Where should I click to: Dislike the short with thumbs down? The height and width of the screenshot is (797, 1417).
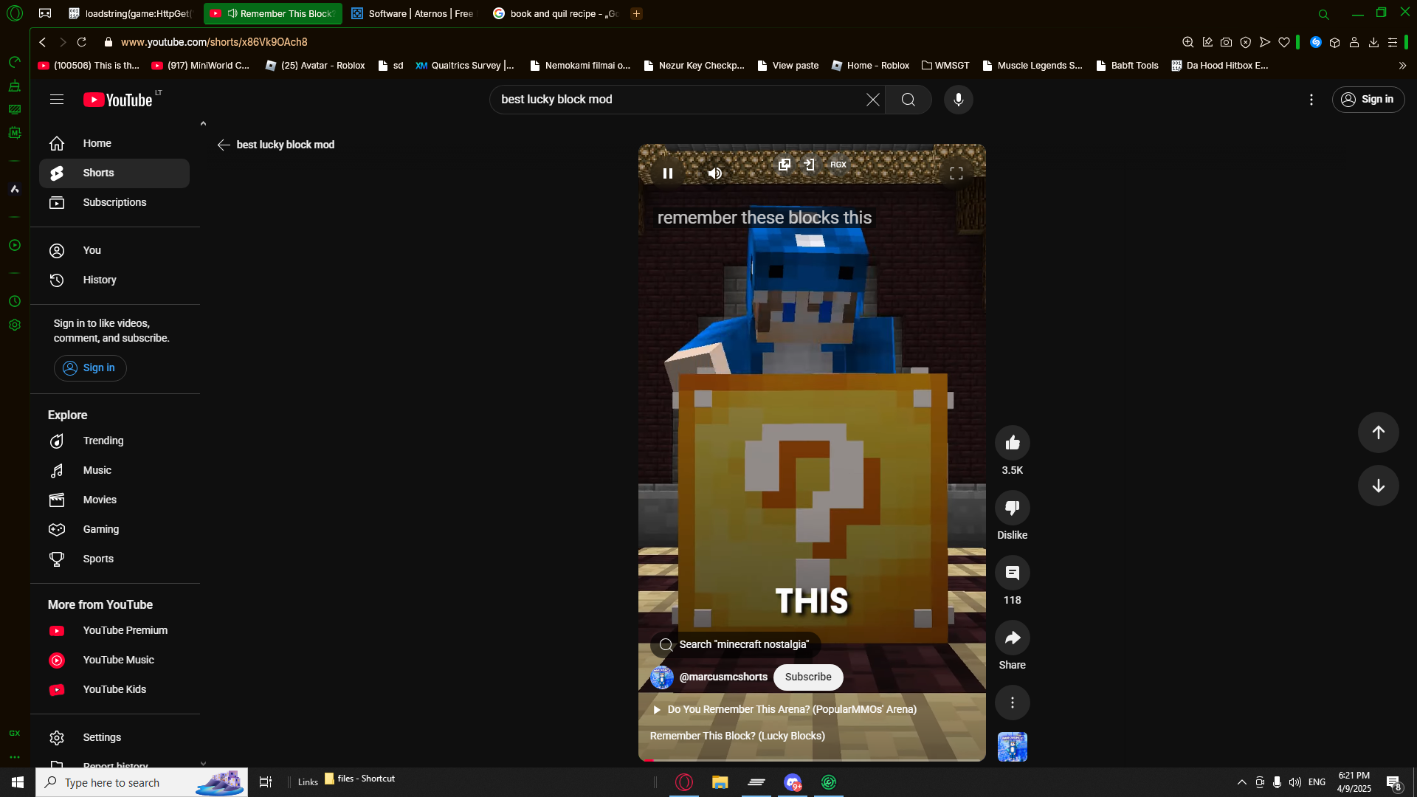tap(1013, 508)
